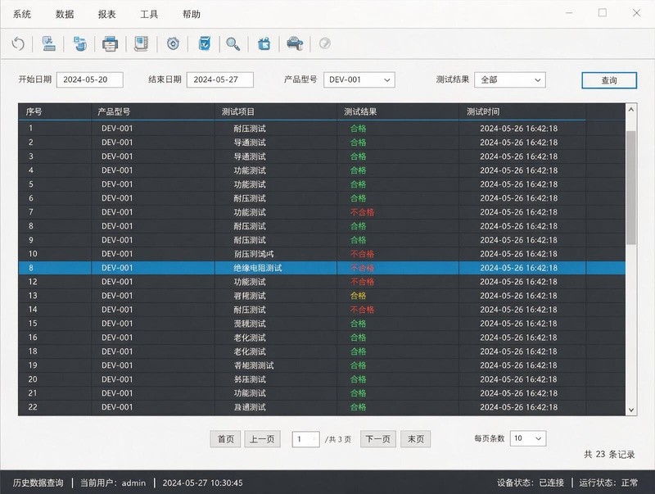Select the highlighted 绝缘电阻测试 row
The height and width of the screenshot is (494, 655).
tap(322, 268)
